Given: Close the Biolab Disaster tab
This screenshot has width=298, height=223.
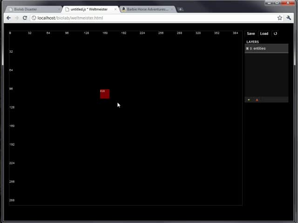Looking at the screenshot, I should click(x=59, y=9).
